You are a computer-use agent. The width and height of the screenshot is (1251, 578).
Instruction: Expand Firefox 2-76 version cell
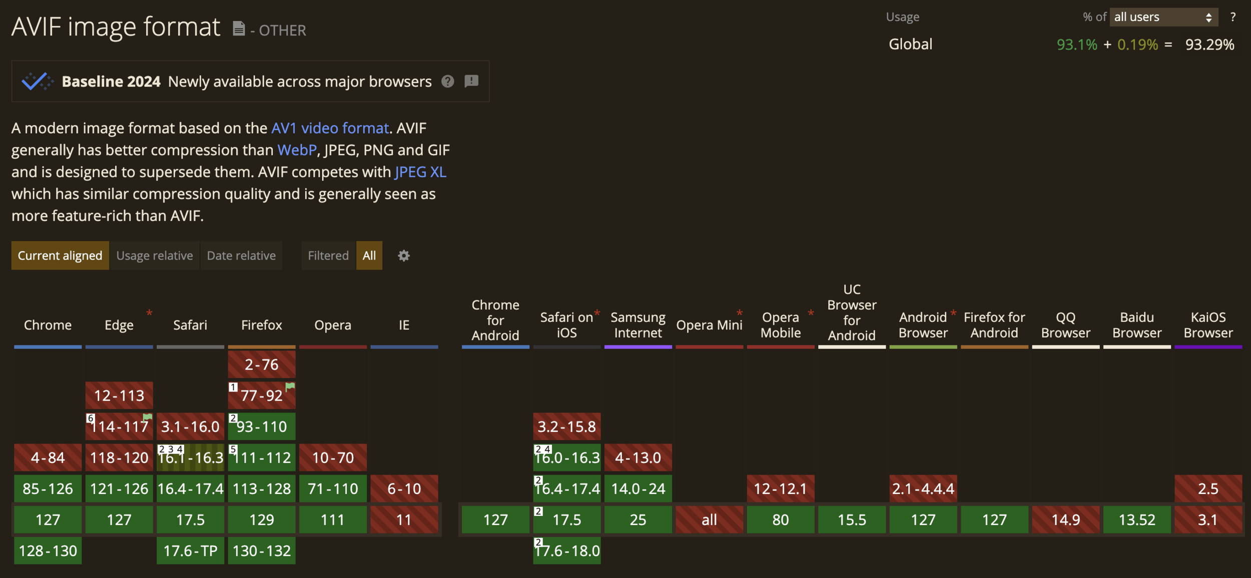pyautogui.click(x=261, y=364)
